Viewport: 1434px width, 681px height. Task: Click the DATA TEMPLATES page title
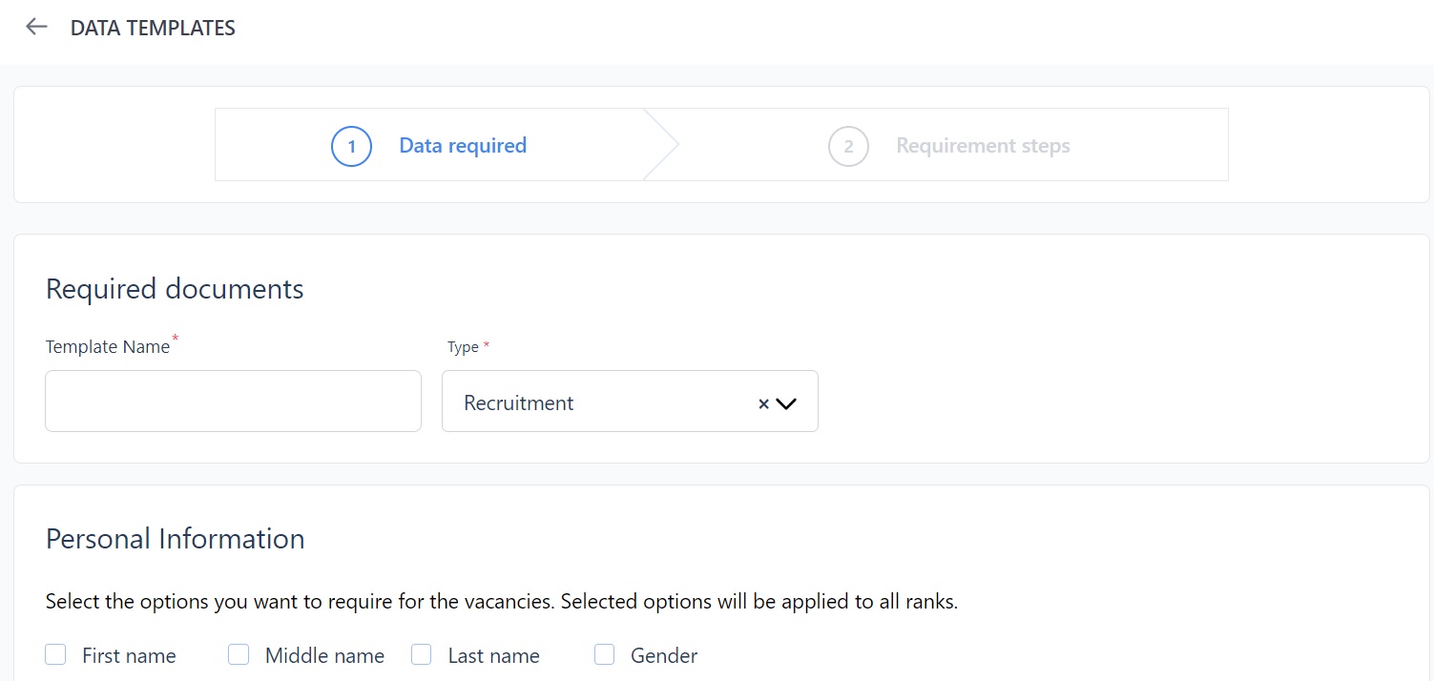click(153, 29)
